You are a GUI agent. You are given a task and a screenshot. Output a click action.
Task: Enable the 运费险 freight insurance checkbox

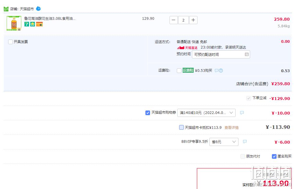point(179,70)
